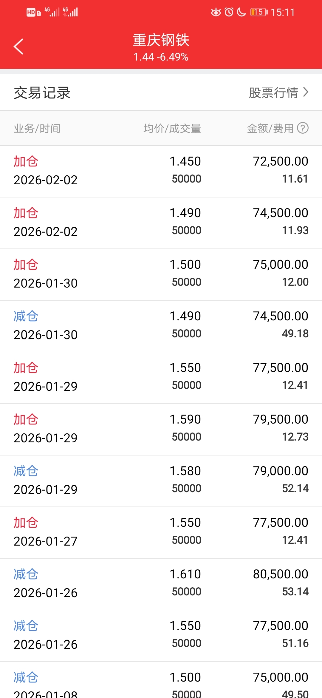Open the 加仓 record dated 2026-01-27
This screenshot has width=322, height=698.
tap(161, 532)
